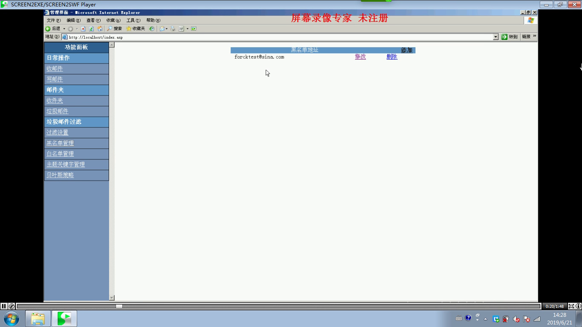Open the 工具(T) menu
Image resolution: width=582 pixels, height=327 pixels.
coord(133,20)
